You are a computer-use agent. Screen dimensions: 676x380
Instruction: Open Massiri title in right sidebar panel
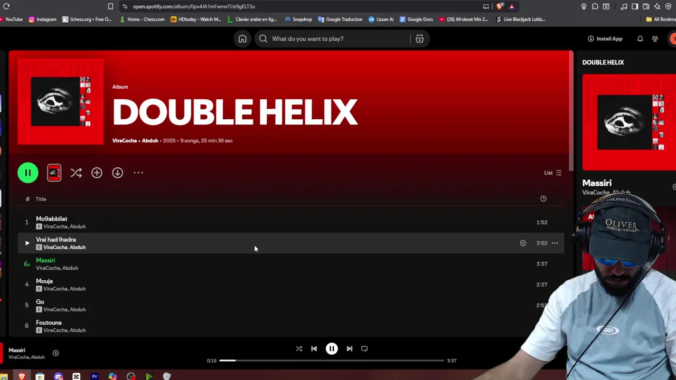(597, 183)
